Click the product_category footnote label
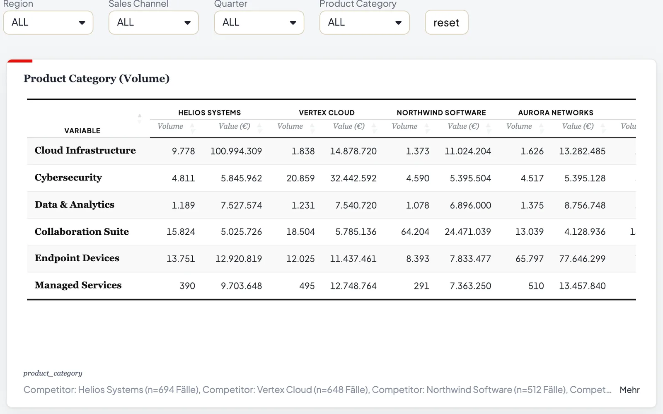663x414 pixels. pyautogui.click(x=53, y=373)
